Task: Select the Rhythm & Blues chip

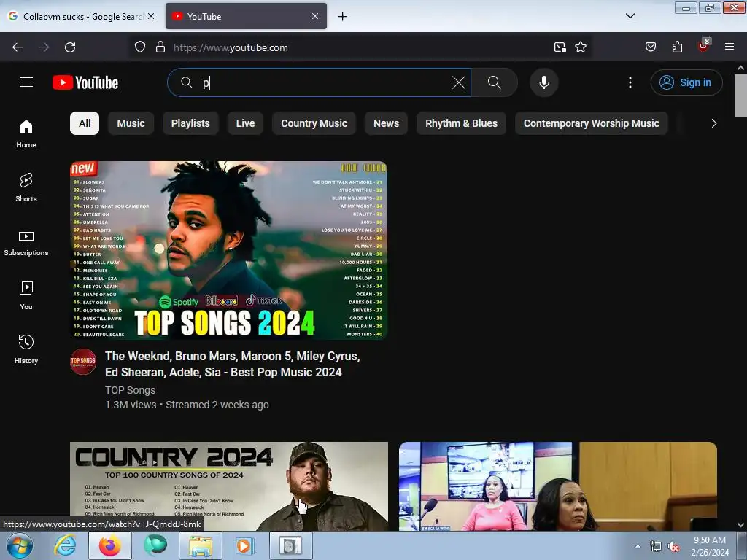Action: coord(461,123)
